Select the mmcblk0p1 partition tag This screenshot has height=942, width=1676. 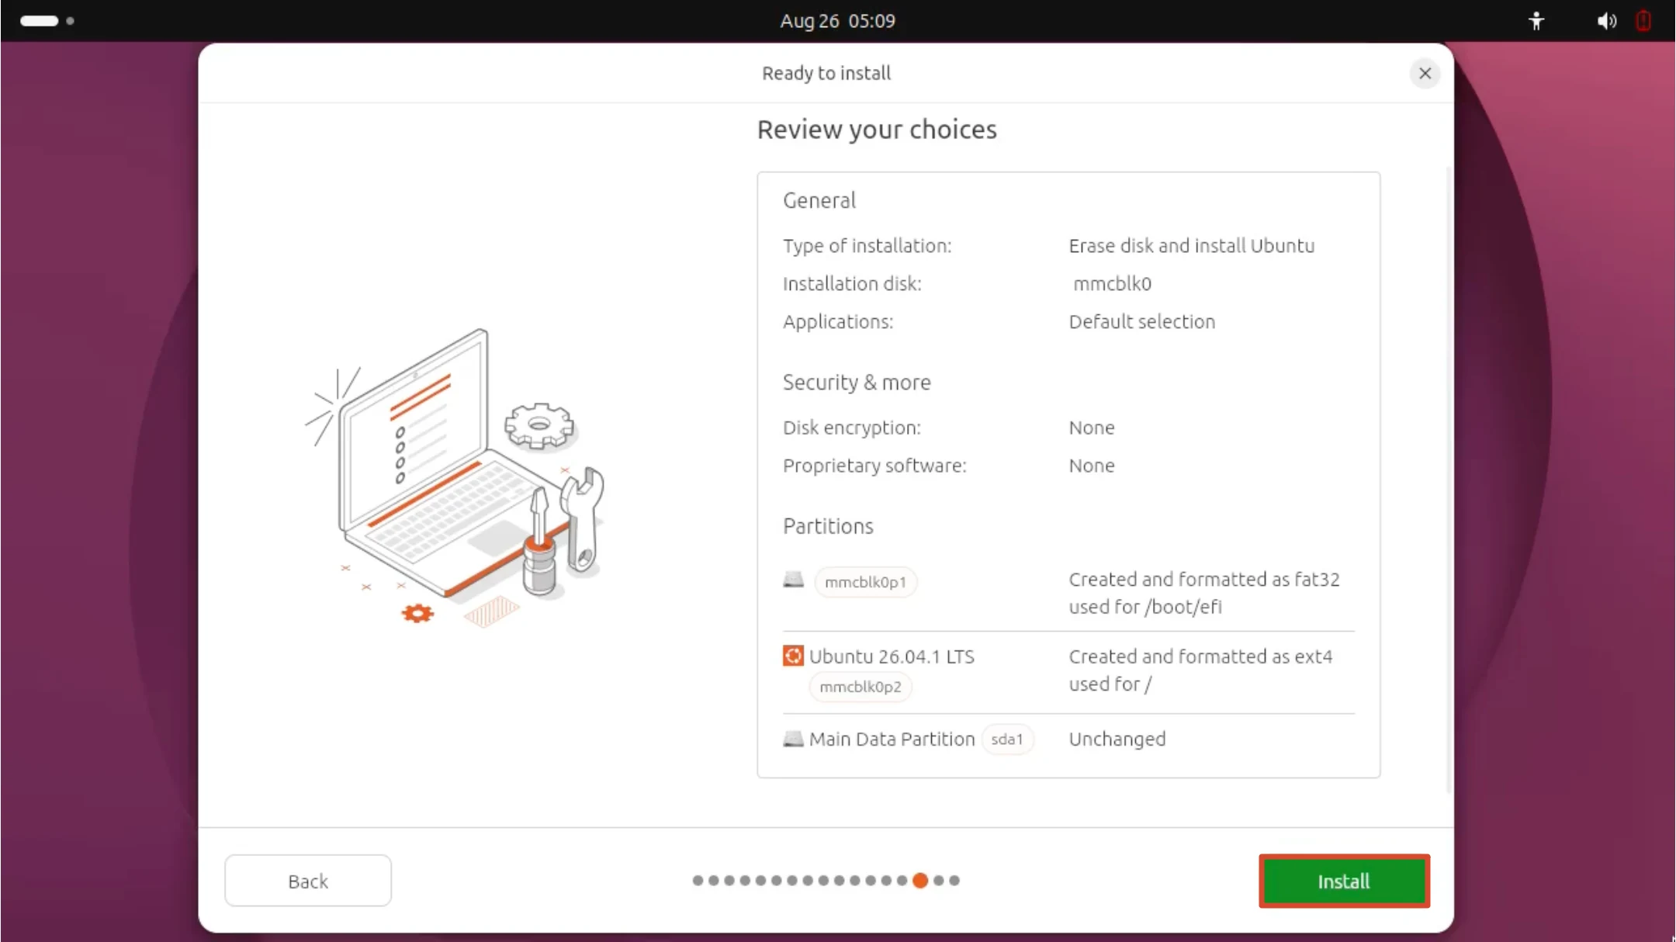pyautogui.click(x=865, y=582)
